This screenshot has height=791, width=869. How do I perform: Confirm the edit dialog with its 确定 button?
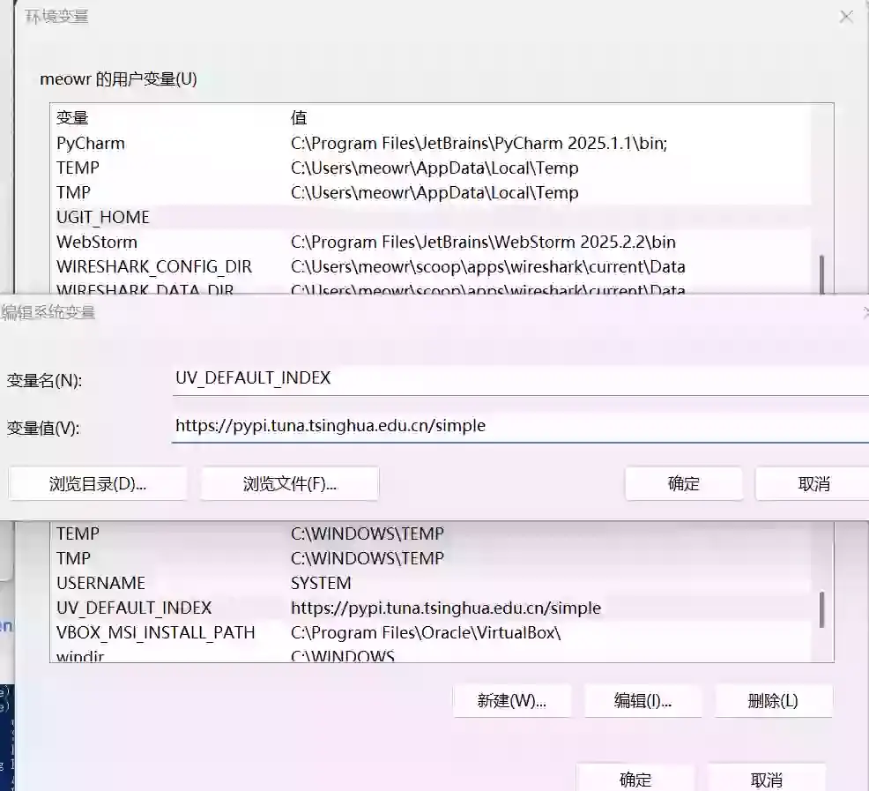pos(683,483)
